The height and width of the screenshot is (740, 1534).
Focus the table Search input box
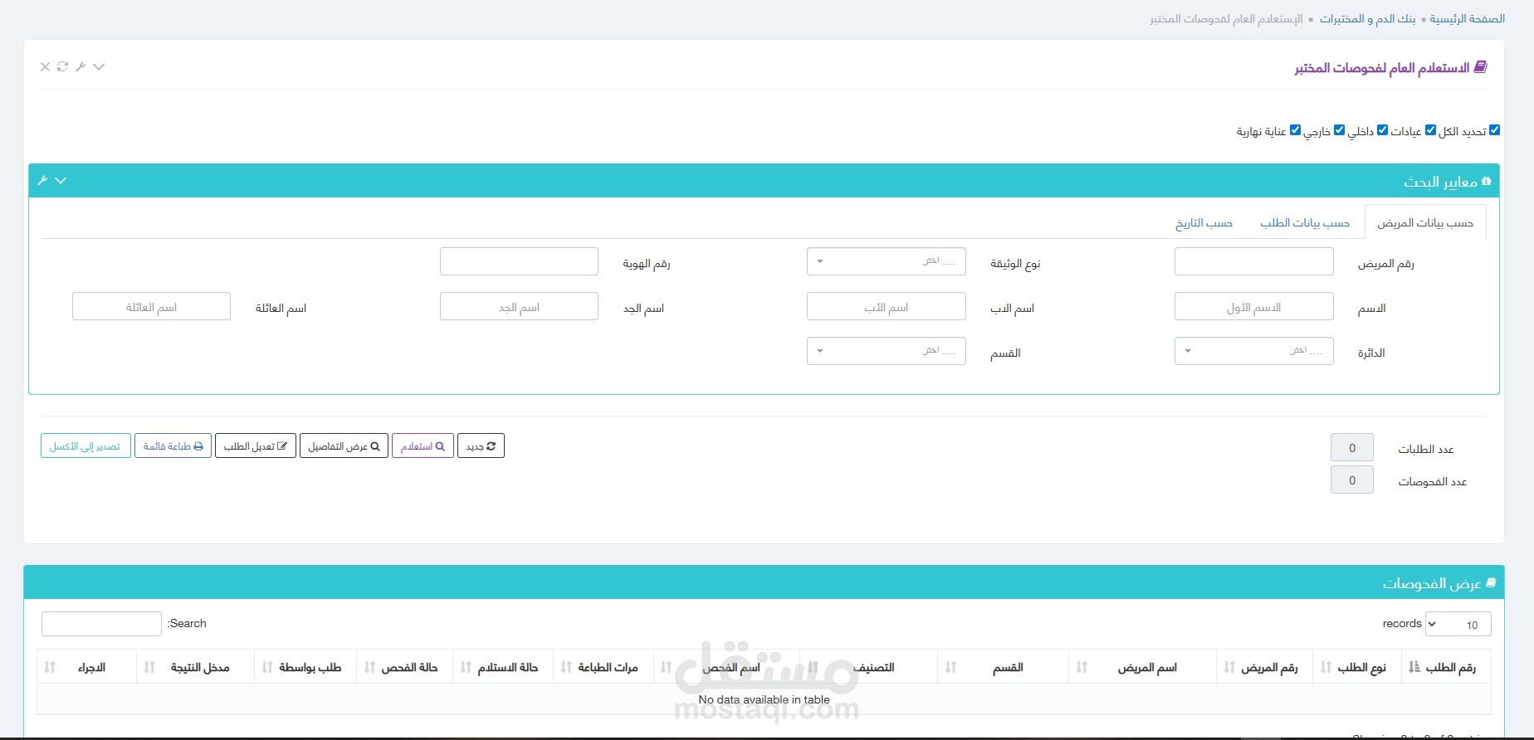pos(101,624)
